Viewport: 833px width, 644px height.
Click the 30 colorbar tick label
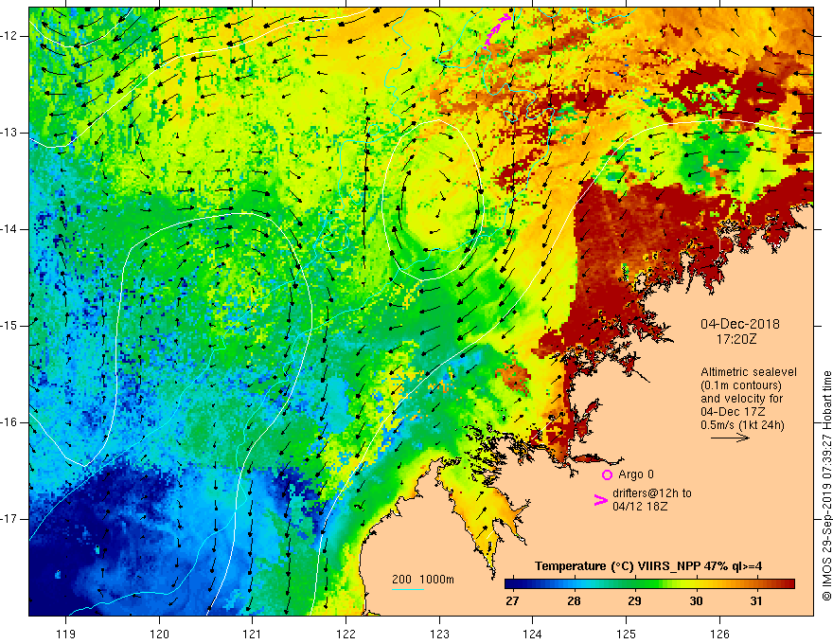[x=696, y=601]
